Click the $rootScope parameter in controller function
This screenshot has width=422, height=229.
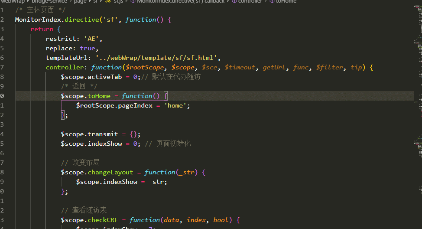[145, 67]
